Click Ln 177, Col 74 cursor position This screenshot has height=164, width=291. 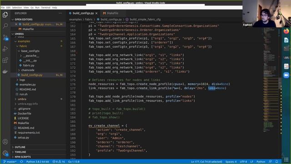[x=206, y=162]
